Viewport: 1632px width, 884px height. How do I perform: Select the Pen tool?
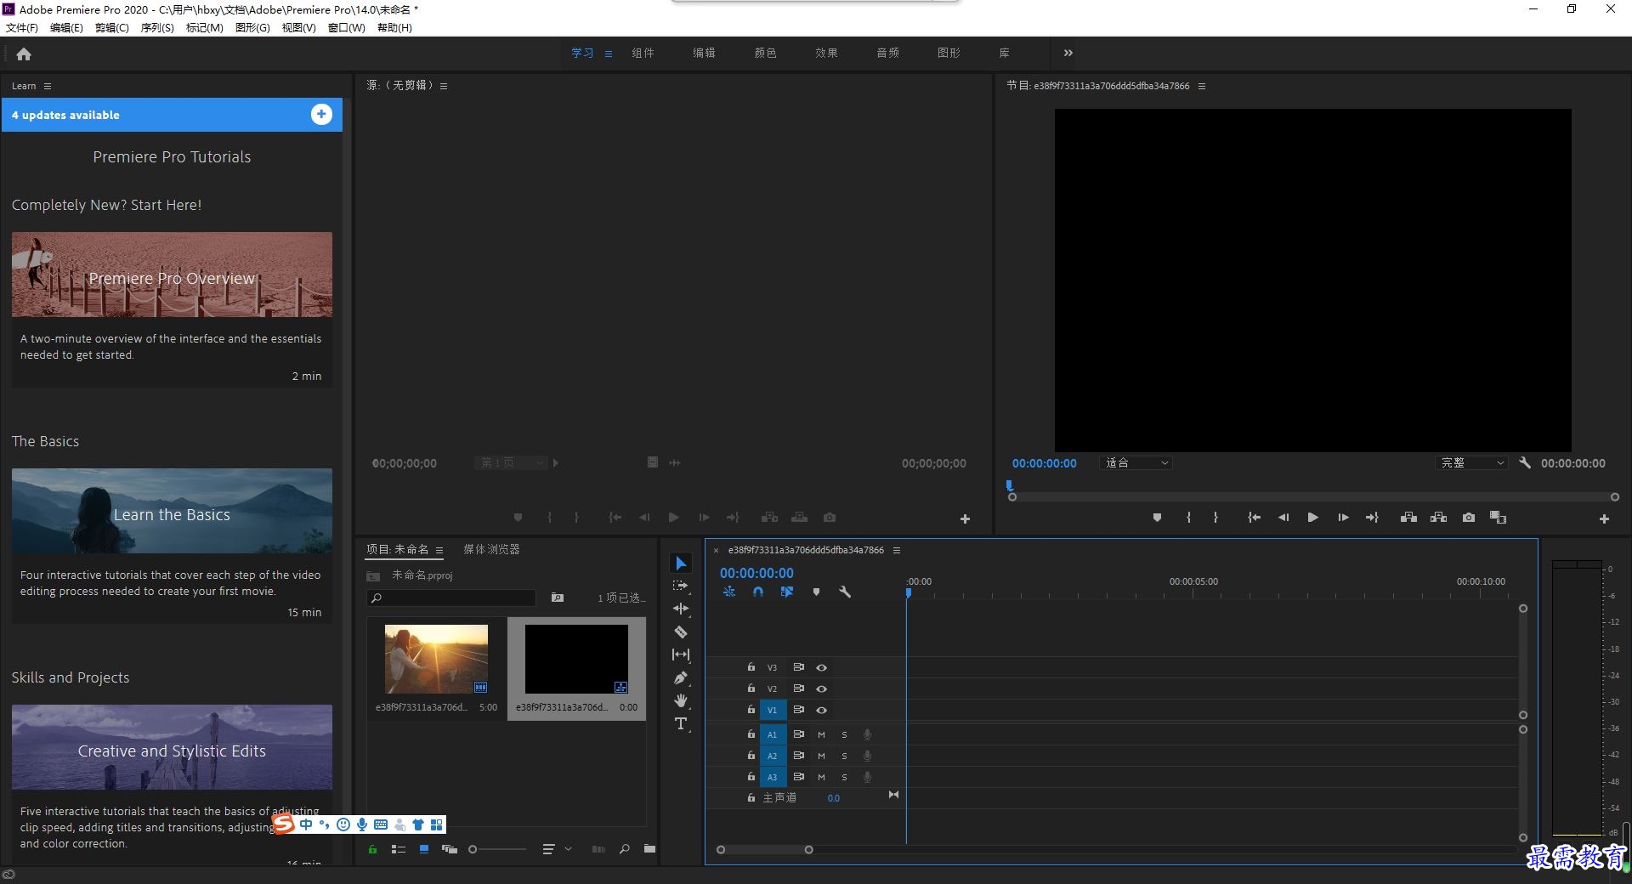click(x=681, y=677)
